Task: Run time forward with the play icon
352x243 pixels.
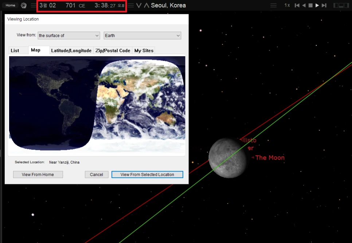Action: pos(317,5)
